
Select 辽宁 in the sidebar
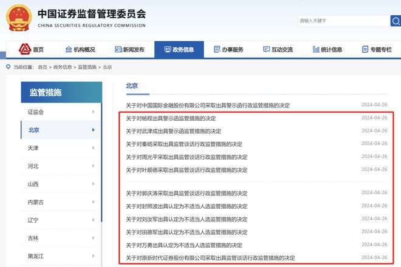[x=61, y=220]
